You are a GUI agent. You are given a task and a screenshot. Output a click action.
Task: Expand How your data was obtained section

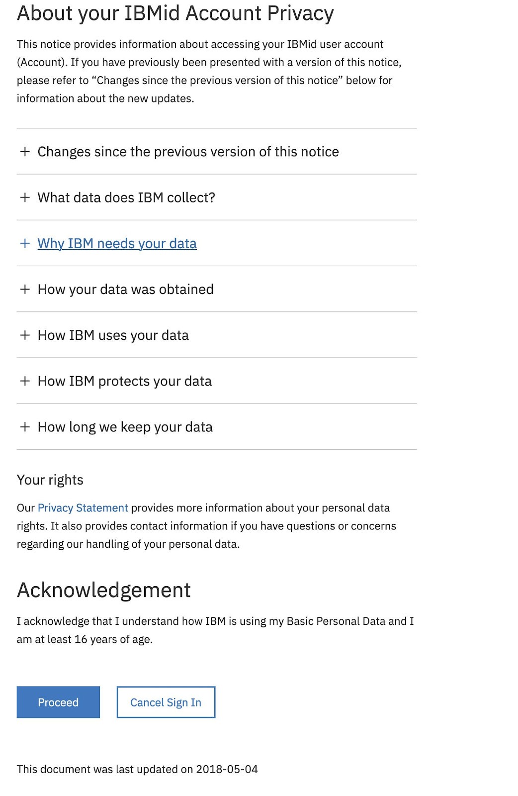[x=125, y=289]
